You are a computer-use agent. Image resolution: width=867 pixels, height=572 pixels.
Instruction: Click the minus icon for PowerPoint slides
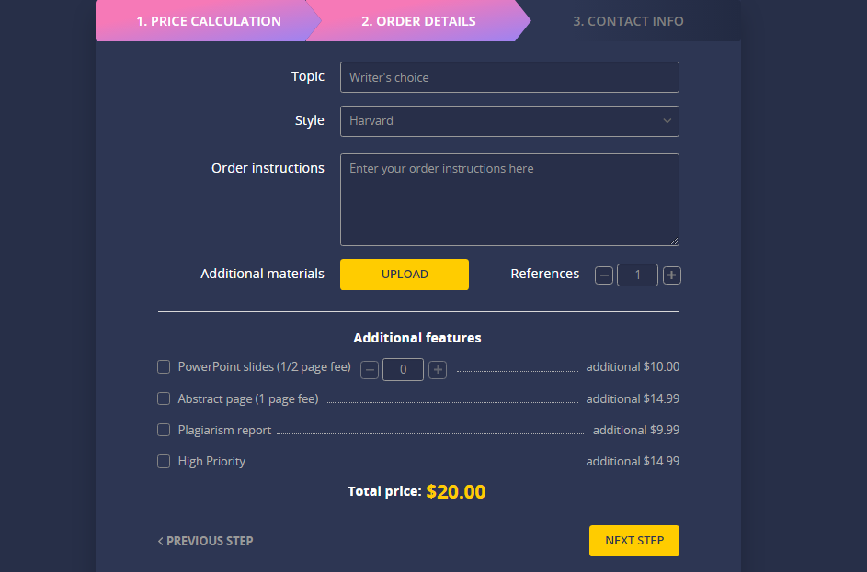[x=370, y=369]
